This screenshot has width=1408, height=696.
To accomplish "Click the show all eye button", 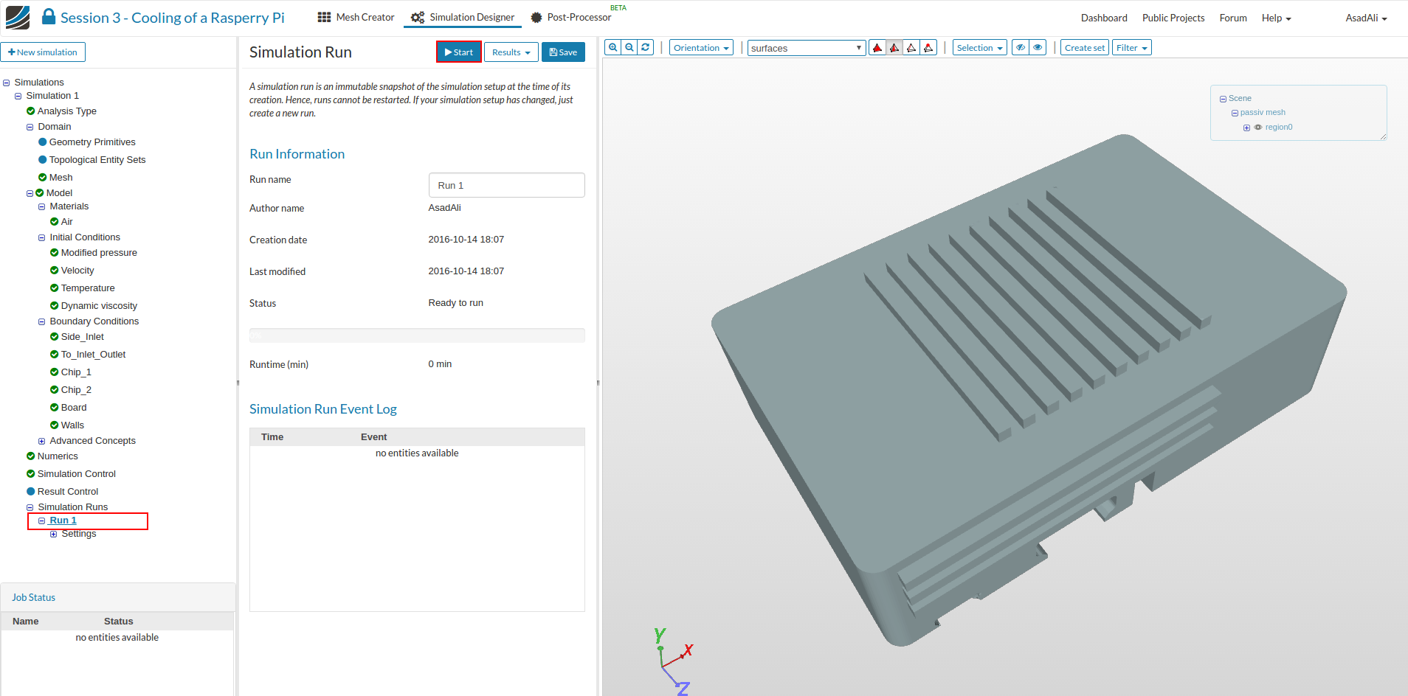I will click(1038, 48).
